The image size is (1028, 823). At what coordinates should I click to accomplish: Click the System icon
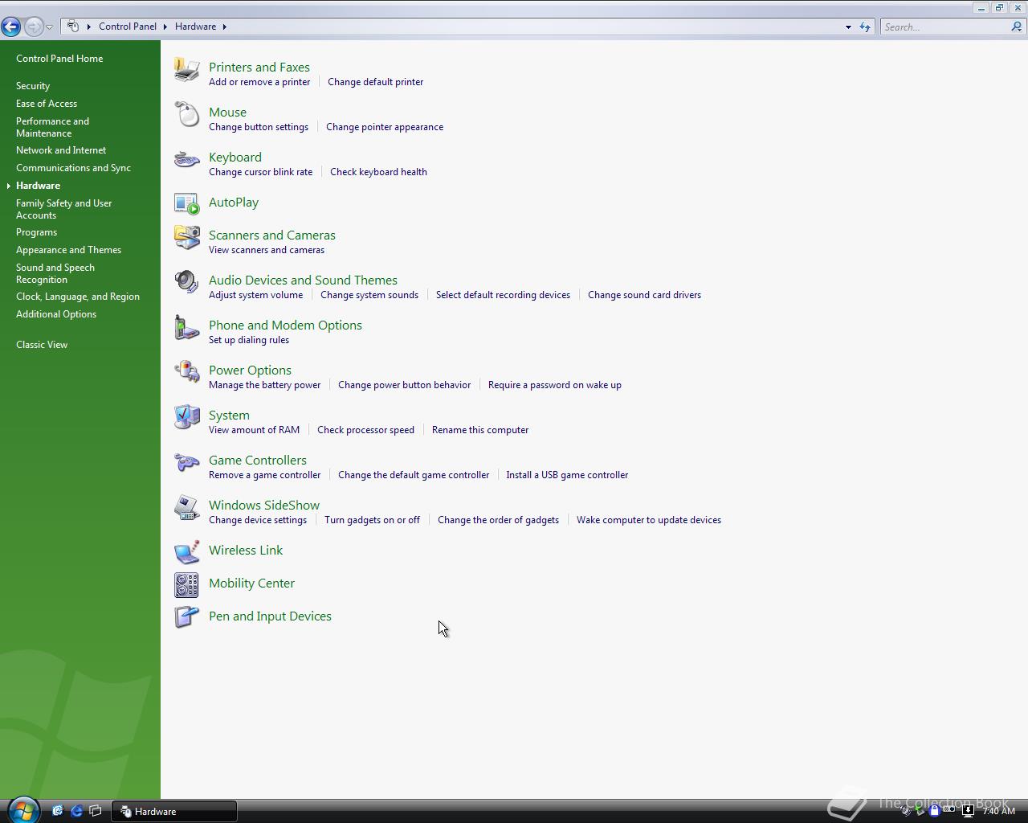[x=187, y=418]
